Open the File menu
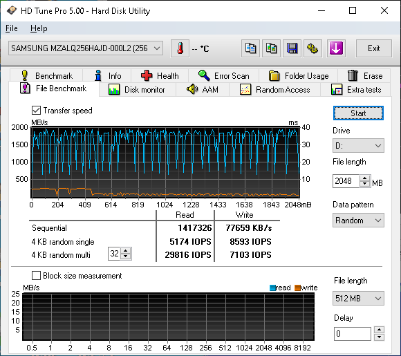 [x=12, y=28]
